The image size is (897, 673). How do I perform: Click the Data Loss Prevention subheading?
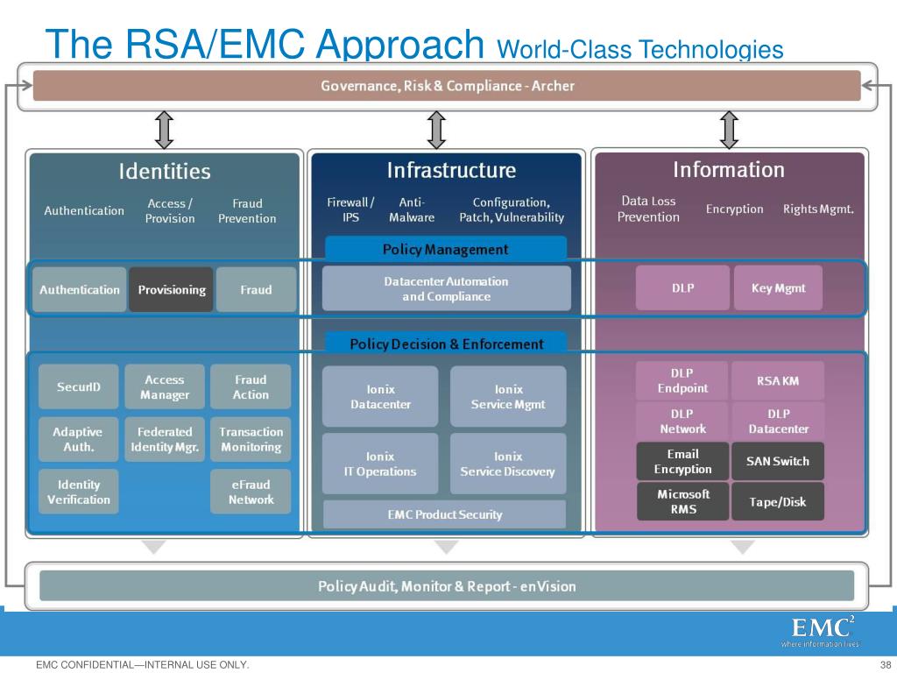point(648,209)
